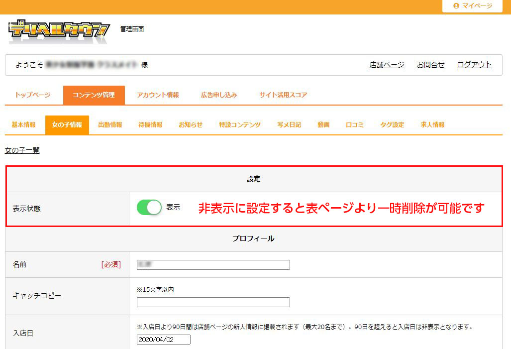This screenshot has width=511, height=349.
Task: Open the お知らせ sub-tab
Action: [191, 124]
